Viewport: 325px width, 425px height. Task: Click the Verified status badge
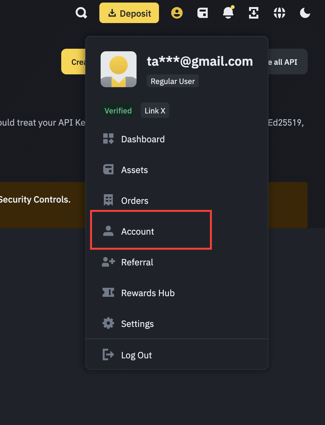tap(118, 111)
